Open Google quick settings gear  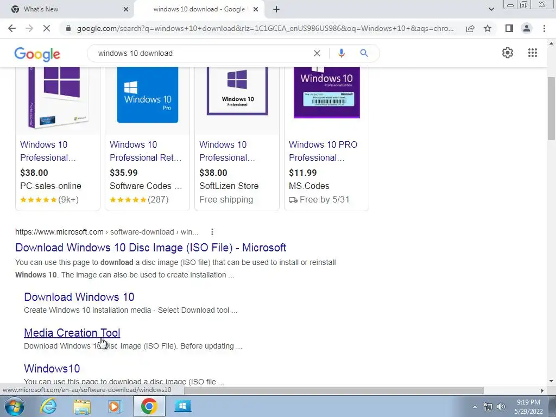point(508,53)
